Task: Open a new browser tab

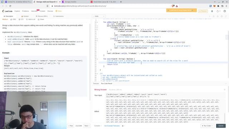Action: (x=121, y=2)
